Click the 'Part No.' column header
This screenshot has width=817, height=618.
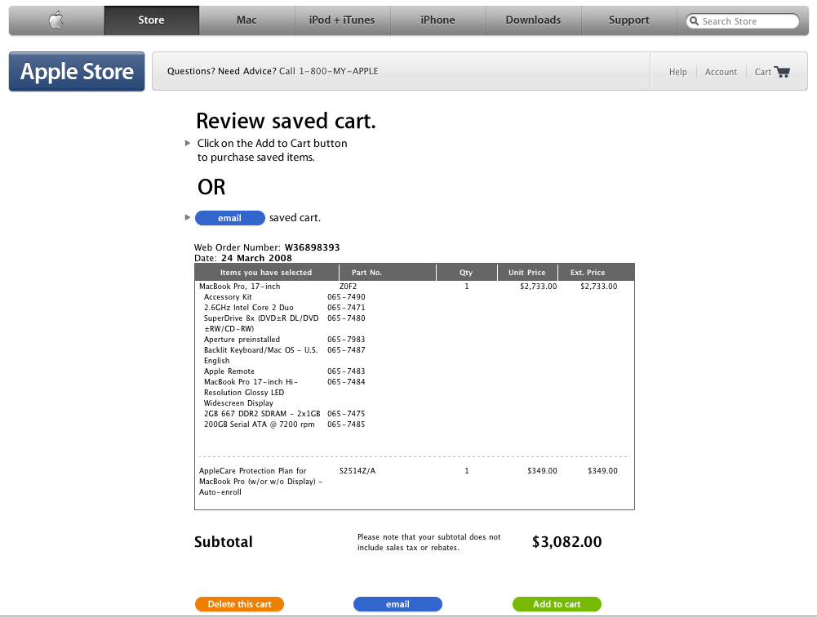point(366,273)
